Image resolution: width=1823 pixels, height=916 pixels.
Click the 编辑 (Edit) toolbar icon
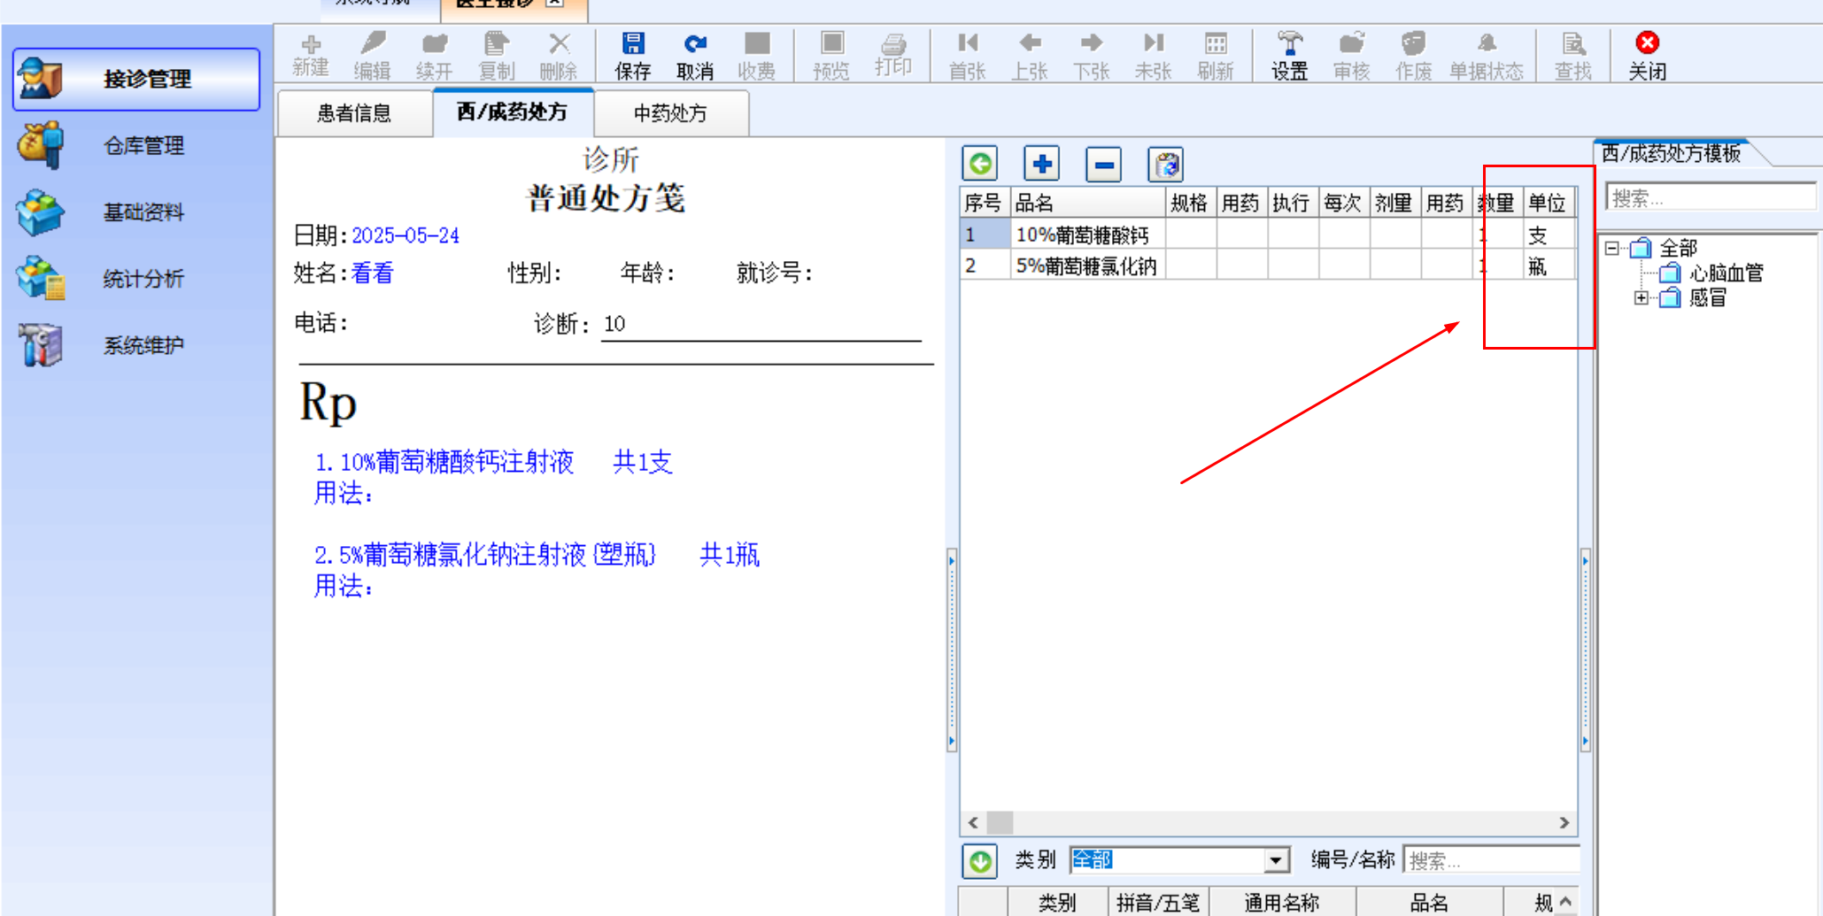[372, 57]
